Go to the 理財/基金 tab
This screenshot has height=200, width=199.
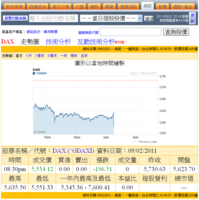[x=183, y=7]
